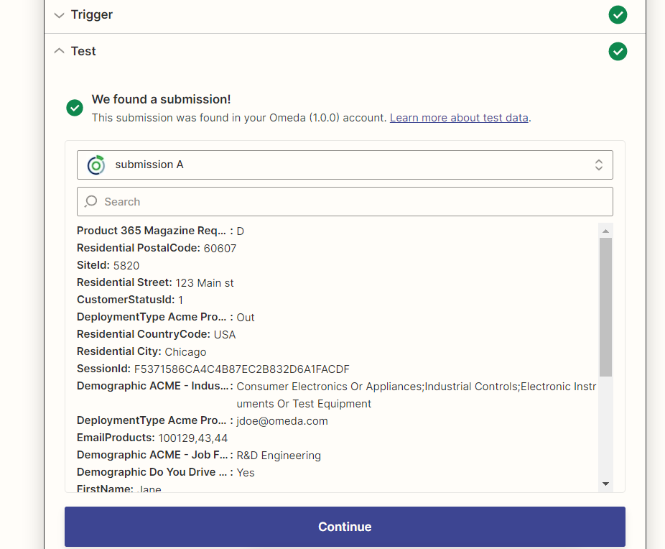Viewport: 665px width, 549px height.
Task: Collapse the Test section chevron
Action: click(x=59, y=51)
